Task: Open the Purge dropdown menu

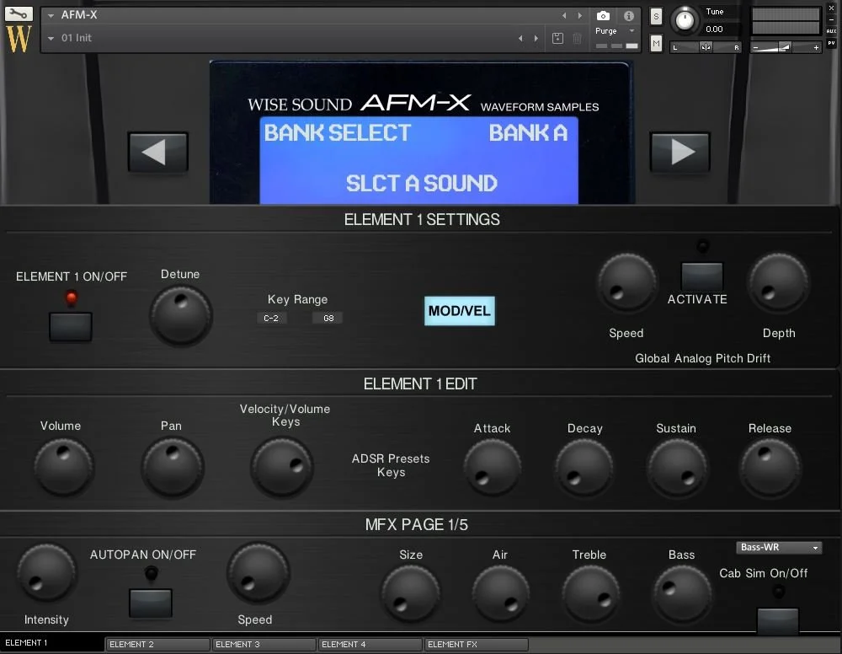Action: [615, 31]
